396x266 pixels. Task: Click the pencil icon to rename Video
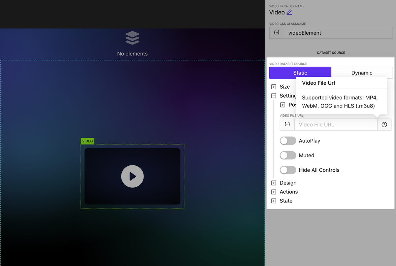pyautogui.click(x=289, y=12)
